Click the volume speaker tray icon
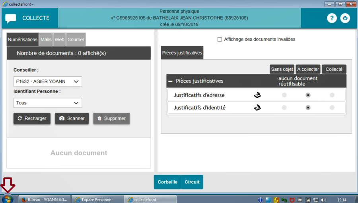 click(x=323, y=199)
